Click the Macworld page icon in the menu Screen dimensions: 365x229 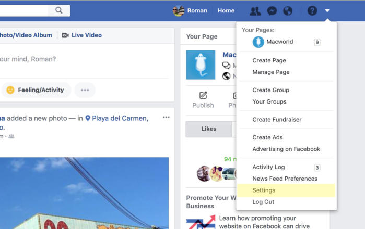coord(258,42)
